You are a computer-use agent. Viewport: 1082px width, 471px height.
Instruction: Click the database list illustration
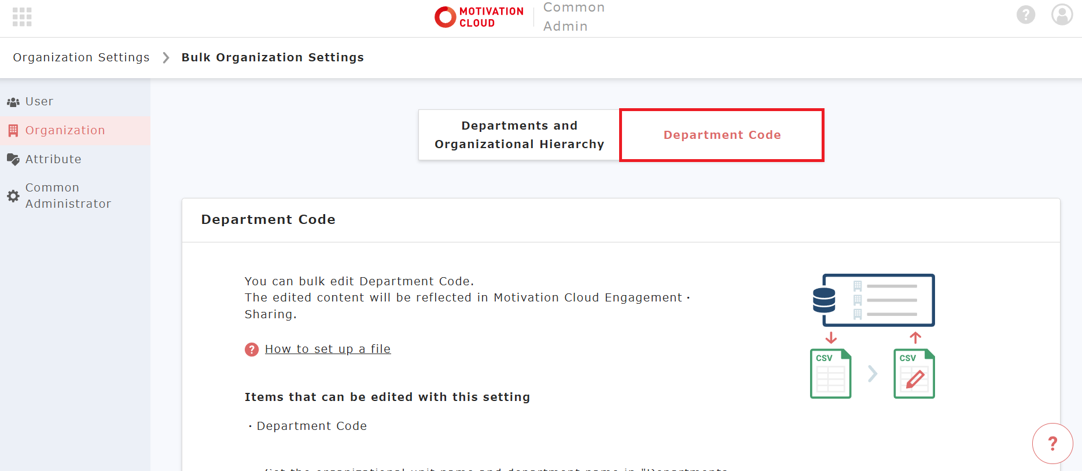[x=874, y=300]
